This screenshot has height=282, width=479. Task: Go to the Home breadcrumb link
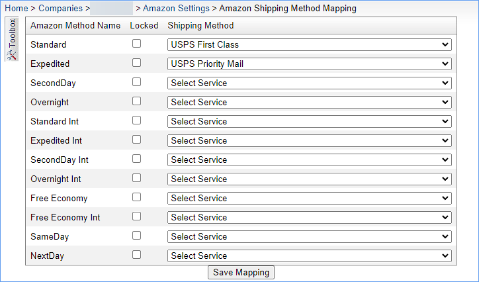17,8
